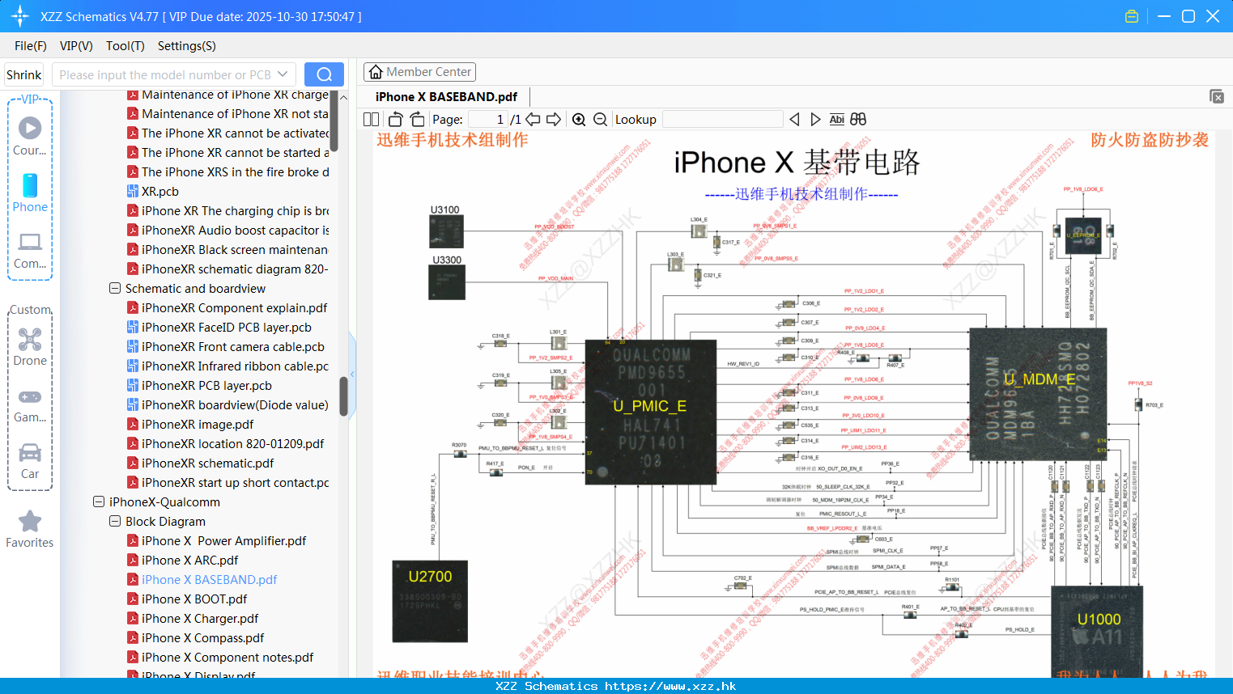Open the model number dropdown arrow
This screenshot has height=694, width=1233.
click(283, 74)
